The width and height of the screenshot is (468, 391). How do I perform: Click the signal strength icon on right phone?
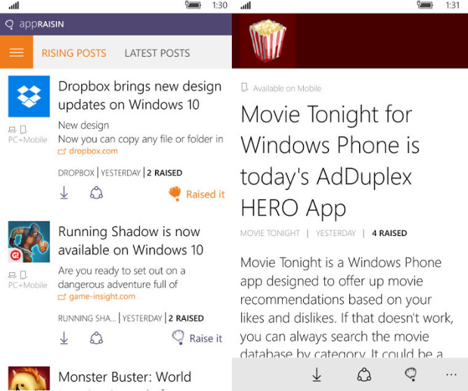click(246, 5)
